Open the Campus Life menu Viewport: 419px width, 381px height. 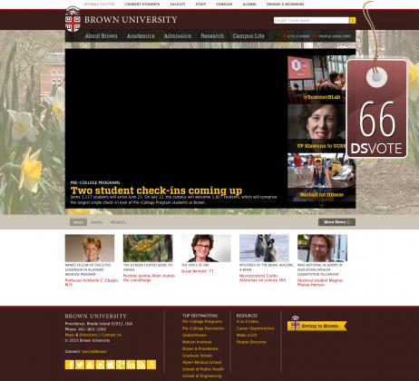coord(248,36)
